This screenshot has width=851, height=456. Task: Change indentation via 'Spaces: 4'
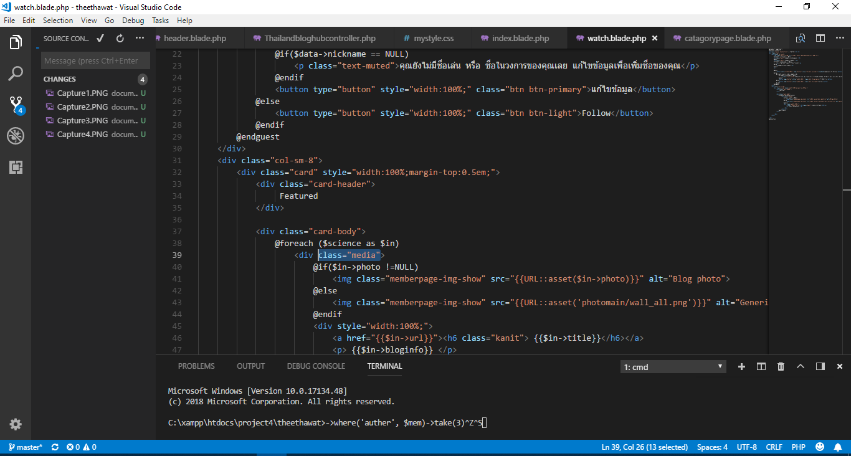[x=712, y=447]
